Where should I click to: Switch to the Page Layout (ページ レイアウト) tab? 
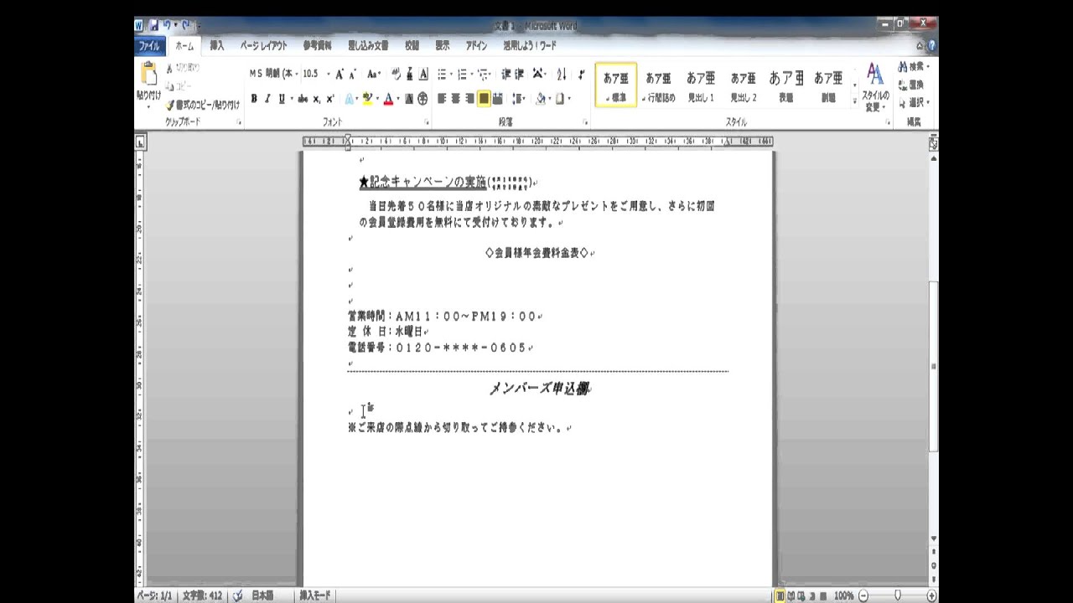coord(263,46)
